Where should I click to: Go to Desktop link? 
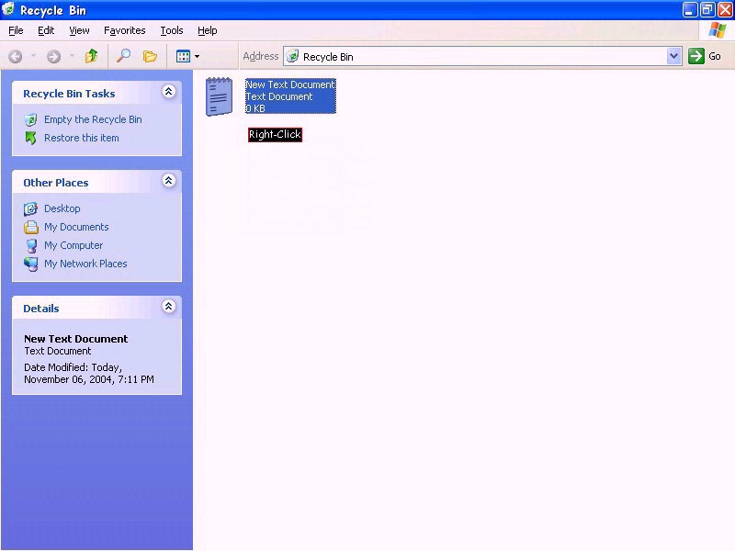tap(62, 208)
